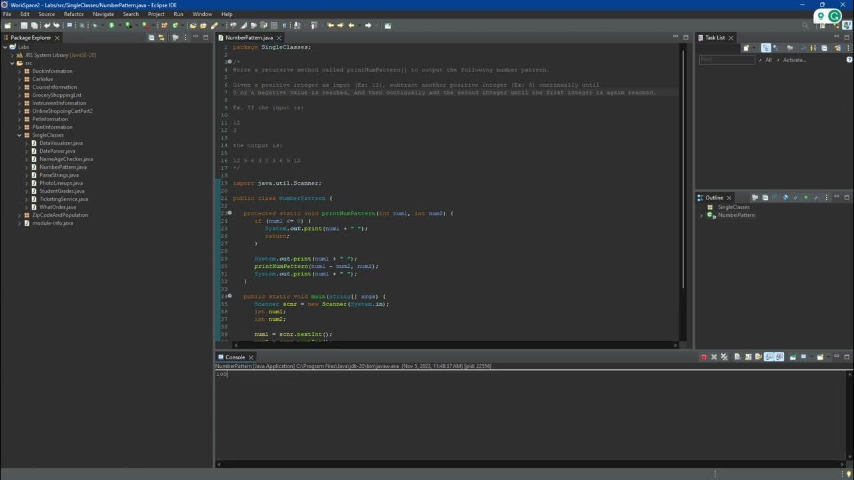Click the editor vertical scrollbar
Screen dimensions: 854x480
pyautogui.click(x=682, y=169)
